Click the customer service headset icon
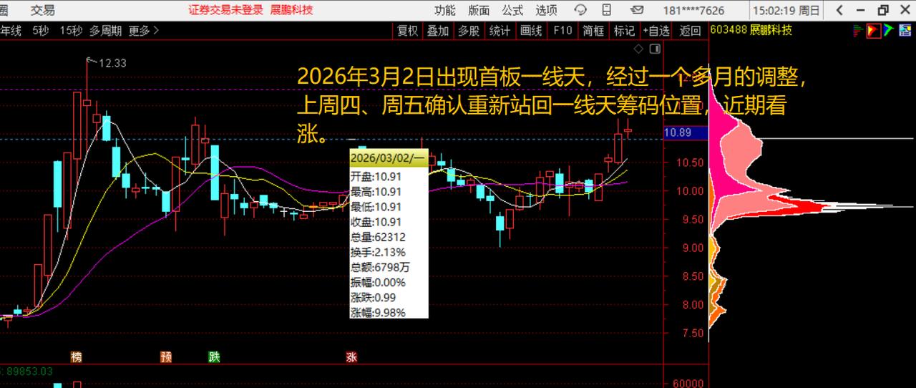The image size is (916, 388). pyautogui.click(x=580, y=10)
